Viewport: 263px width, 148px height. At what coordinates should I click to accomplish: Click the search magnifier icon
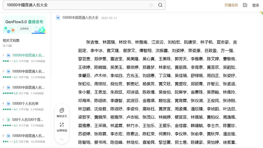point(160,5)
